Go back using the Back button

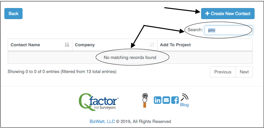(13, 13)
